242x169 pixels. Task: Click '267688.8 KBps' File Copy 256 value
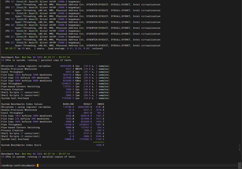coord(72,78)
